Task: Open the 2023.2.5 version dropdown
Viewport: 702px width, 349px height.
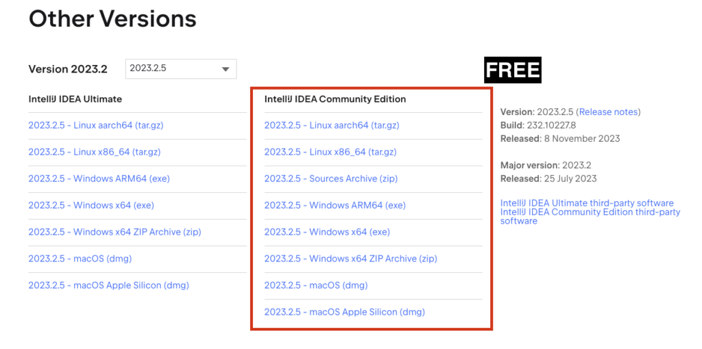Action: [181, 69]
